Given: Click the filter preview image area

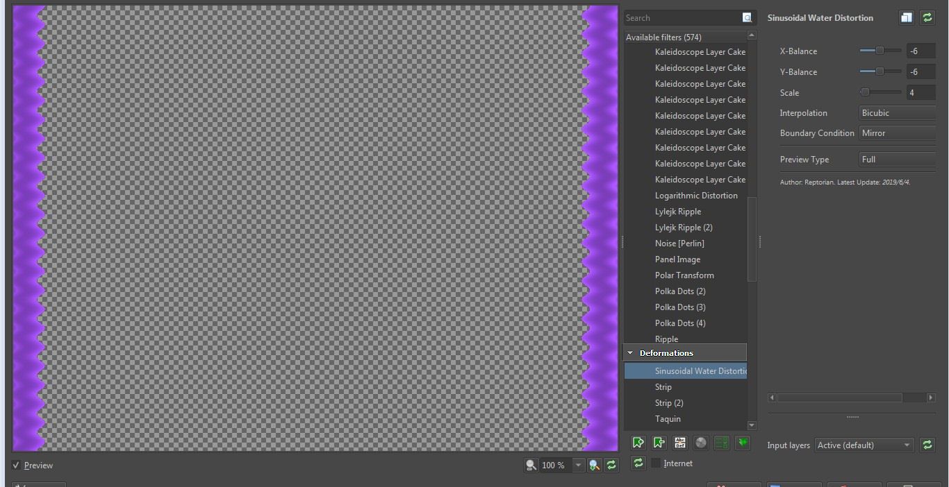Looking at the screenshot, I should 315,228.
